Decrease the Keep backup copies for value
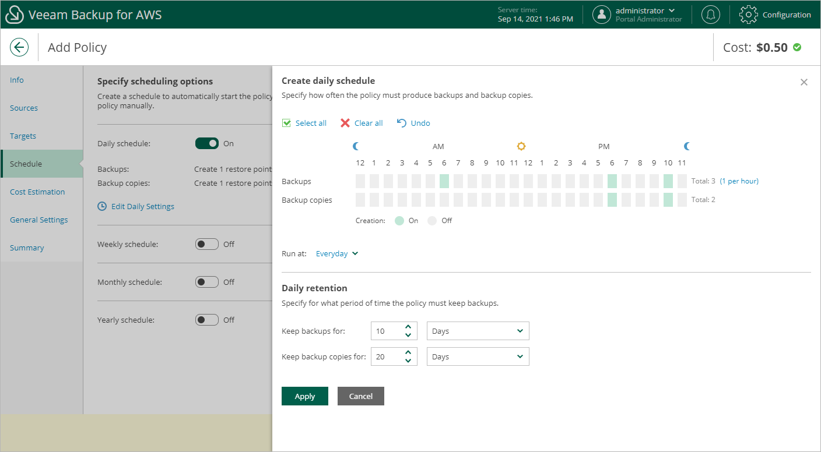Screen dimensions: 821x452 (x=408, y=361)
